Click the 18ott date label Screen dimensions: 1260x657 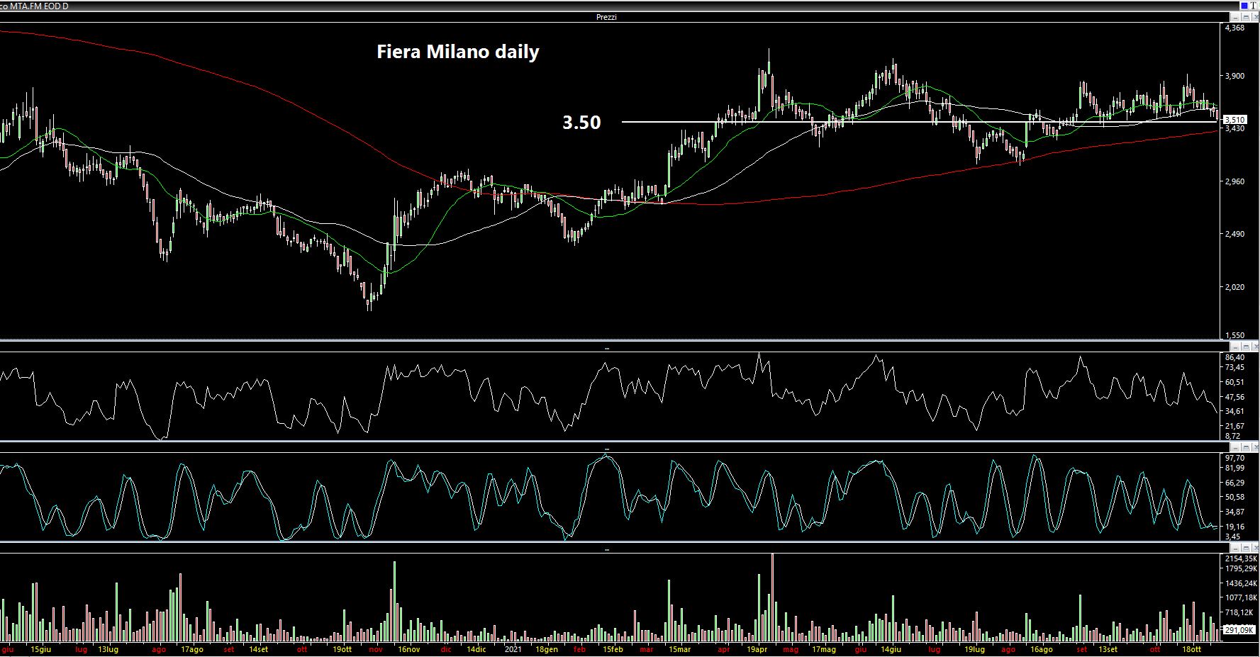coord(1191,649)
